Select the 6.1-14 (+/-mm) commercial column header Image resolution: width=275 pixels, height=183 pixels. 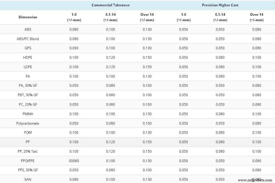tap(110, 17)
